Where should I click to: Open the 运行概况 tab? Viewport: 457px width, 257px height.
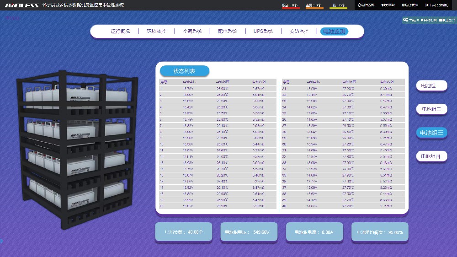pyautogui.click(x=120, y=32)
